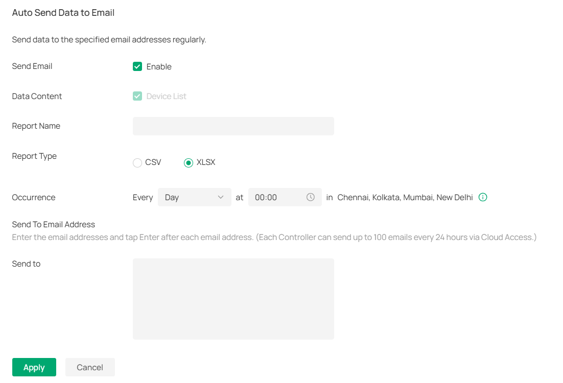Screen dimensions: 563x383
Task: Click Apply to save email settings
Action: coord(34,367)
